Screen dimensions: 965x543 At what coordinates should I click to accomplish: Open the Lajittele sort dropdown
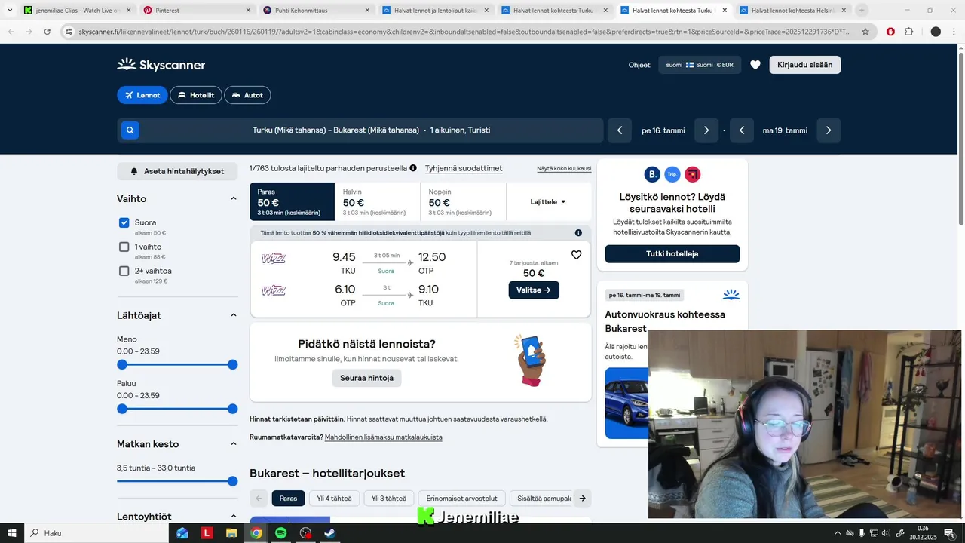(x=548, y=201)
